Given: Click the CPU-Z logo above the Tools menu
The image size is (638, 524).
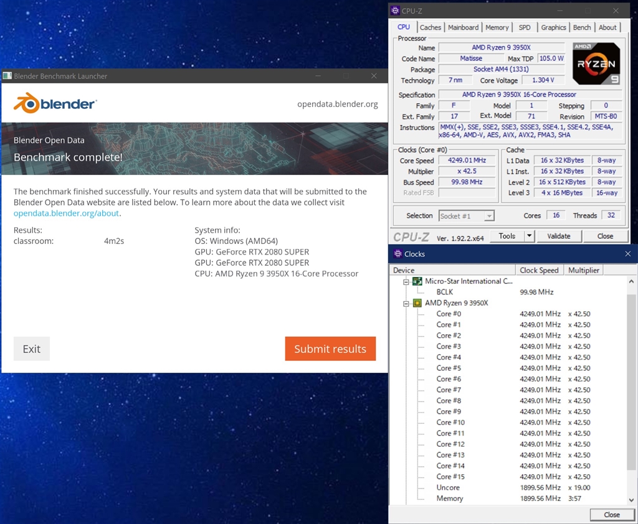Looking at the screenshot, I should click(412, 236).
